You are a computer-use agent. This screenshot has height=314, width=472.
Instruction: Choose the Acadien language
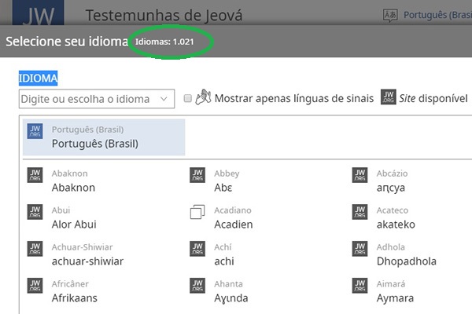point(234,225)
